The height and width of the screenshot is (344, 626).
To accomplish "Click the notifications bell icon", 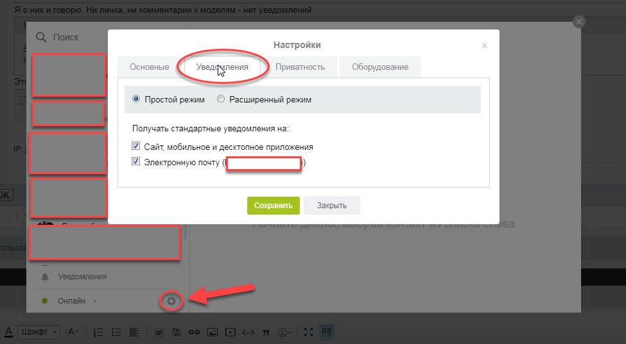I will 45,277.
